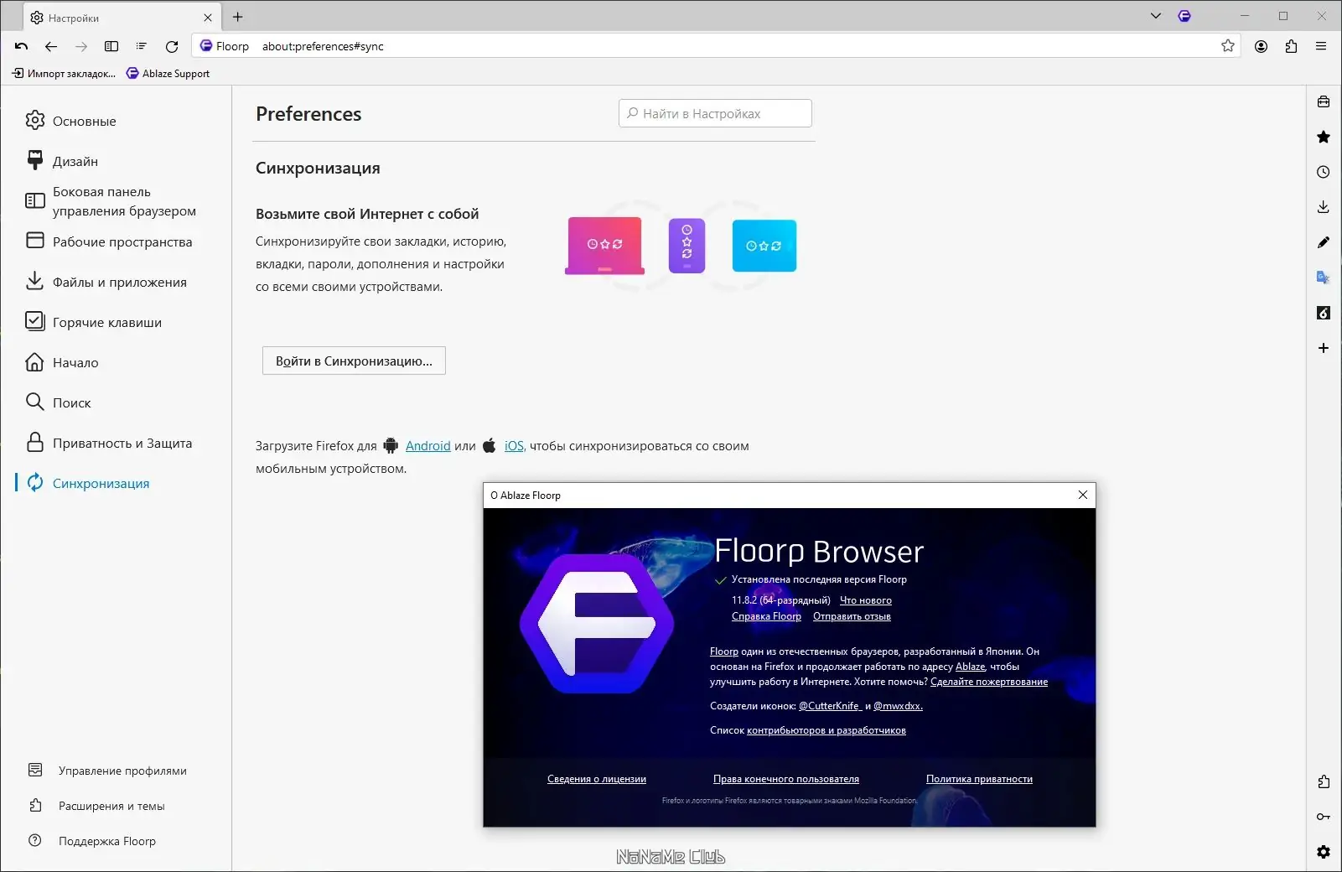Open the @CutterKnife_ icon creator link
The image size is (1342, 872).
coord(830,706)
